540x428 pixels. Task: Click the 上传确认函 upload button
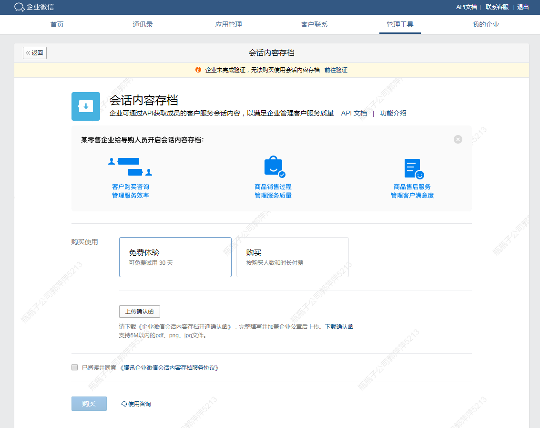(139, 312)
